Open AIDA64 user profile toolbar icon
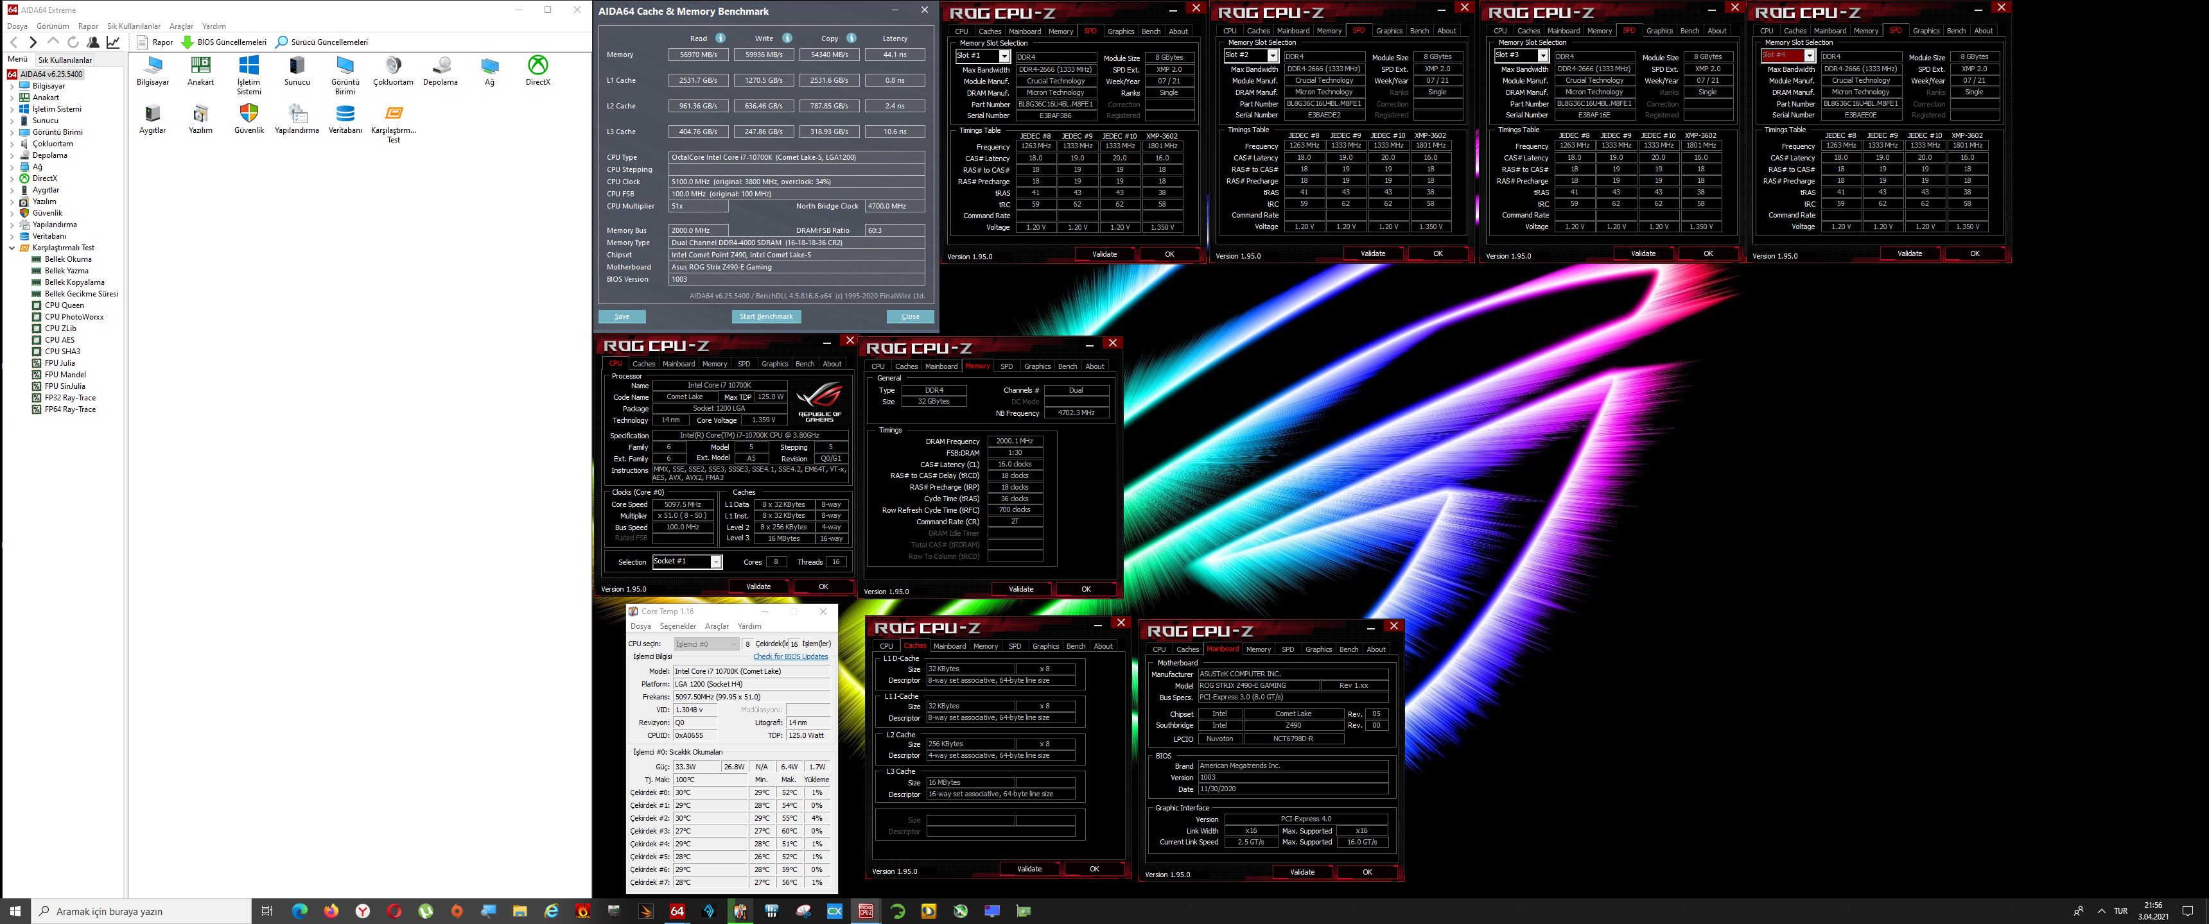 click(94, 42)
